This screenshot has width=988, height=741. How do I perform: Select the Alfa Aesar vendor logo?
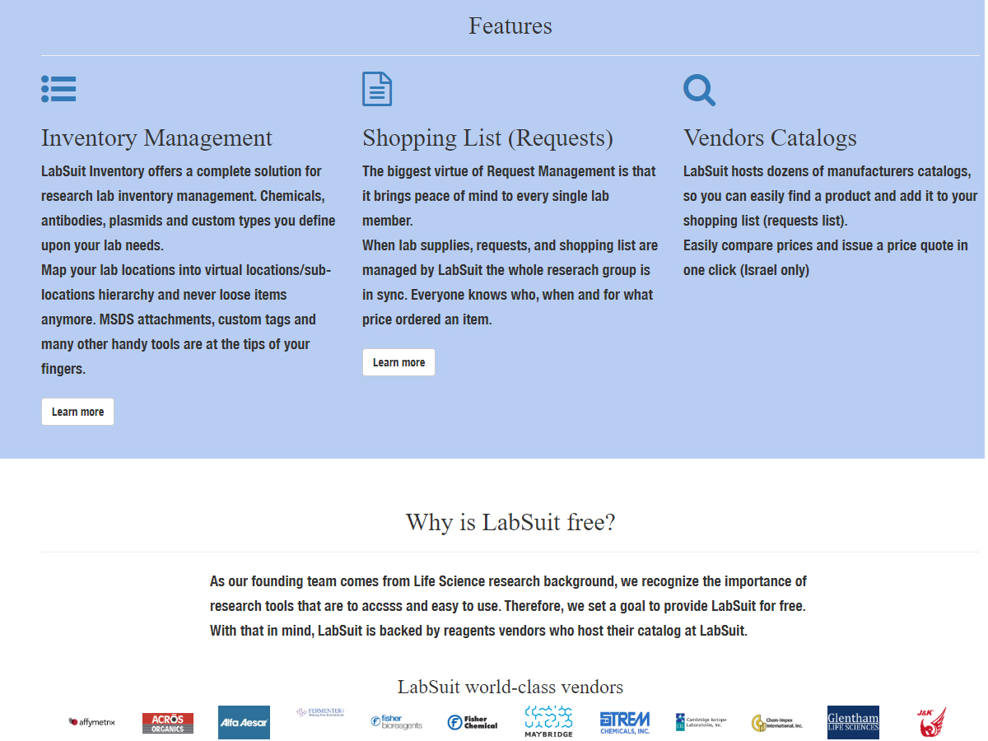244,722
